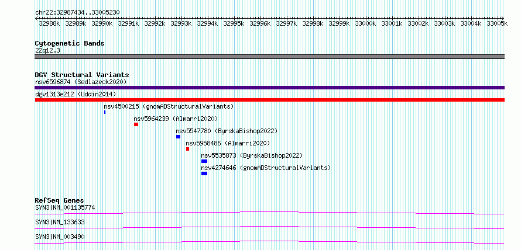Click the Cytogenetic Bands track title

70,43
